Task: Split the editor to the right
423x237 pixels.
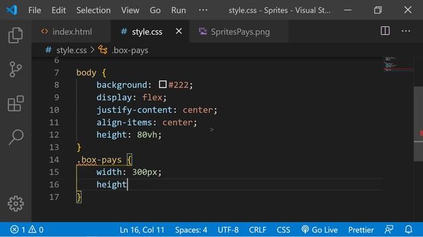Action: 385,31
